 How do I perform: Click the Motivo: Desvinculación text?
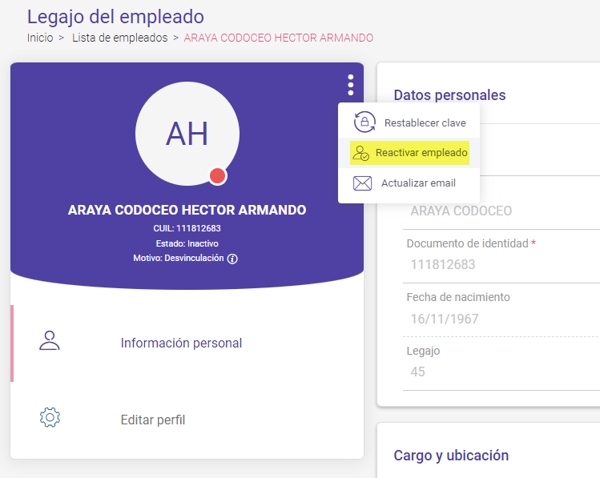pyautogui.click(x=179, y=258)
